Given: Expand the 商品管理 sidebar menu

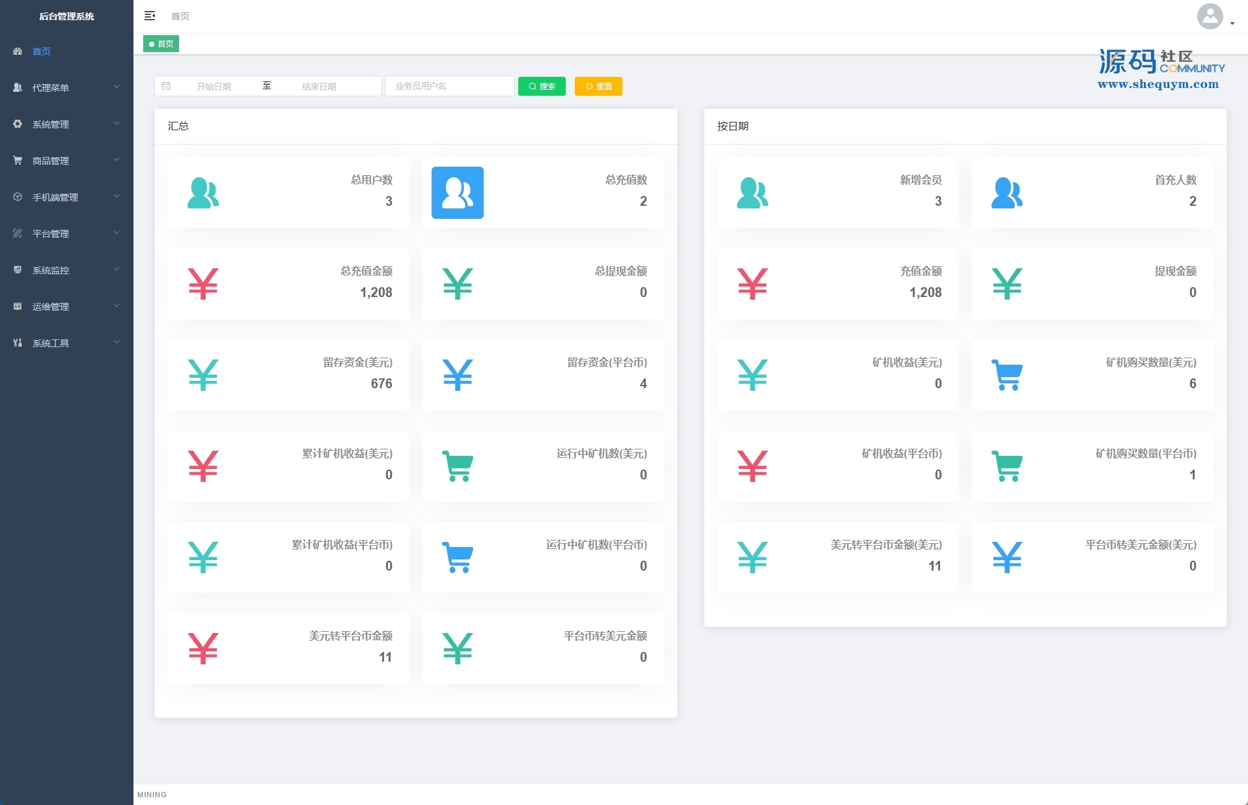Looking at the screenshot, I should [x=66, y=160].
